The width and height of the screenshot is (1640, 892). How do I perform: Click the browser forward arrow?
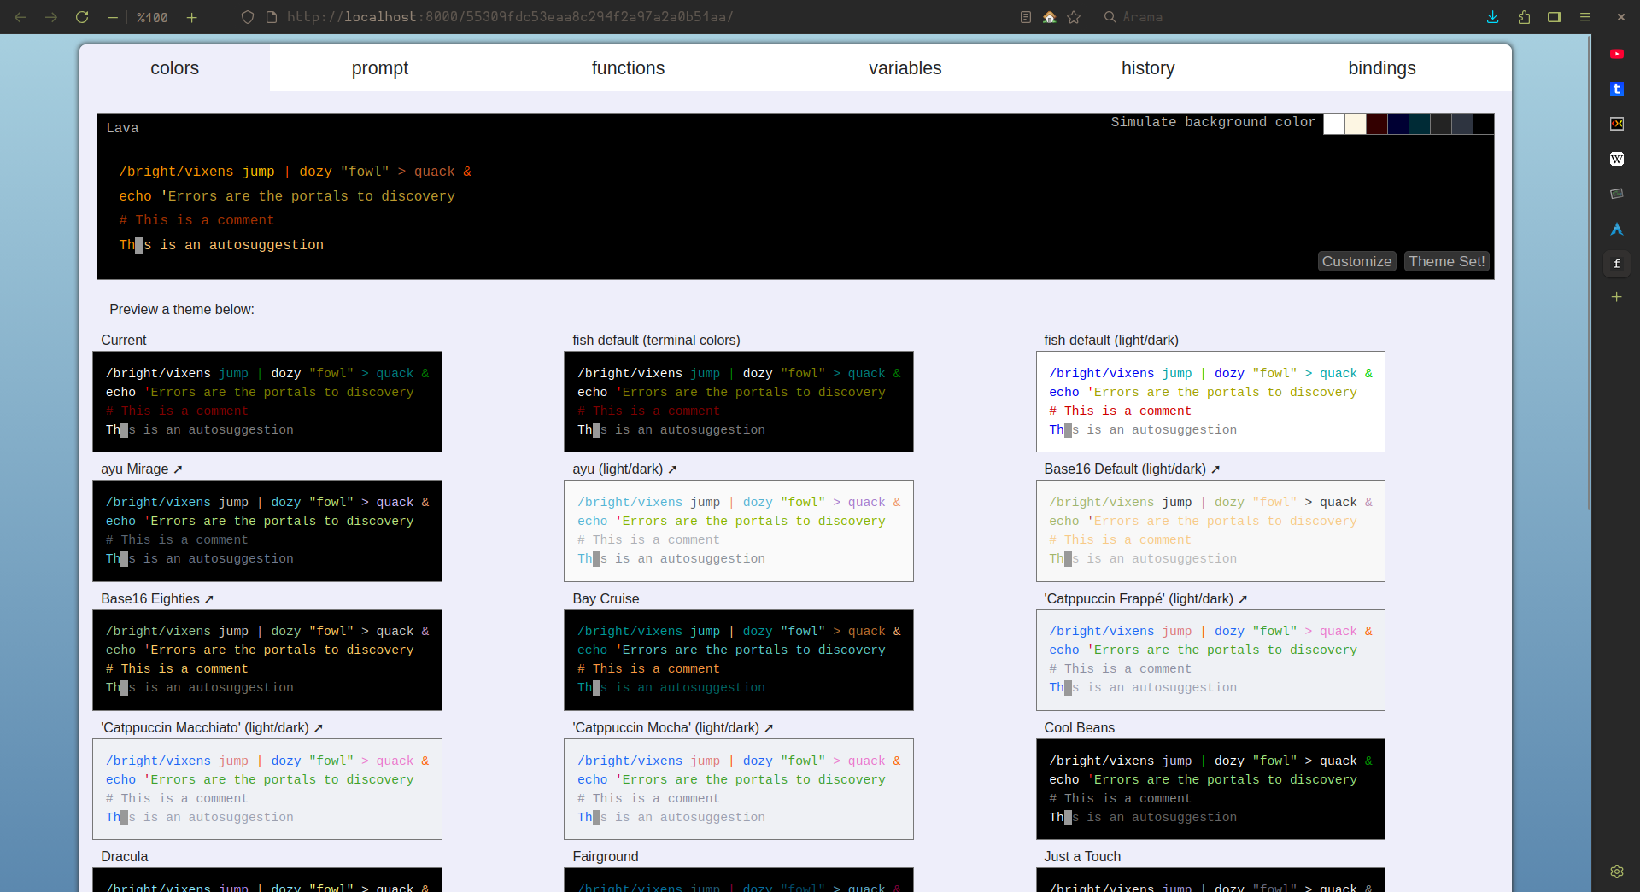coord(51,17)
